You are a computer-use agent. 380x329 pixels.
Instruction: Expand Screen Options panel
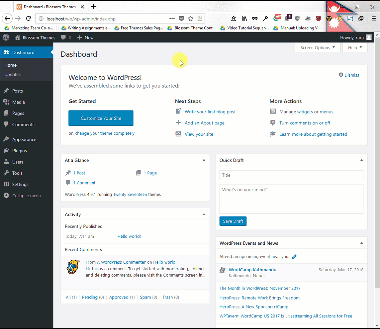tap(318, 48)
